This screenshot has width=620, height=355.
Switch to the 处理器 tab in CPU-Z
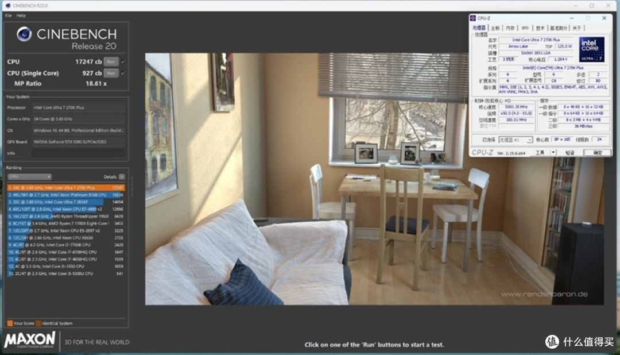point(479,28)
